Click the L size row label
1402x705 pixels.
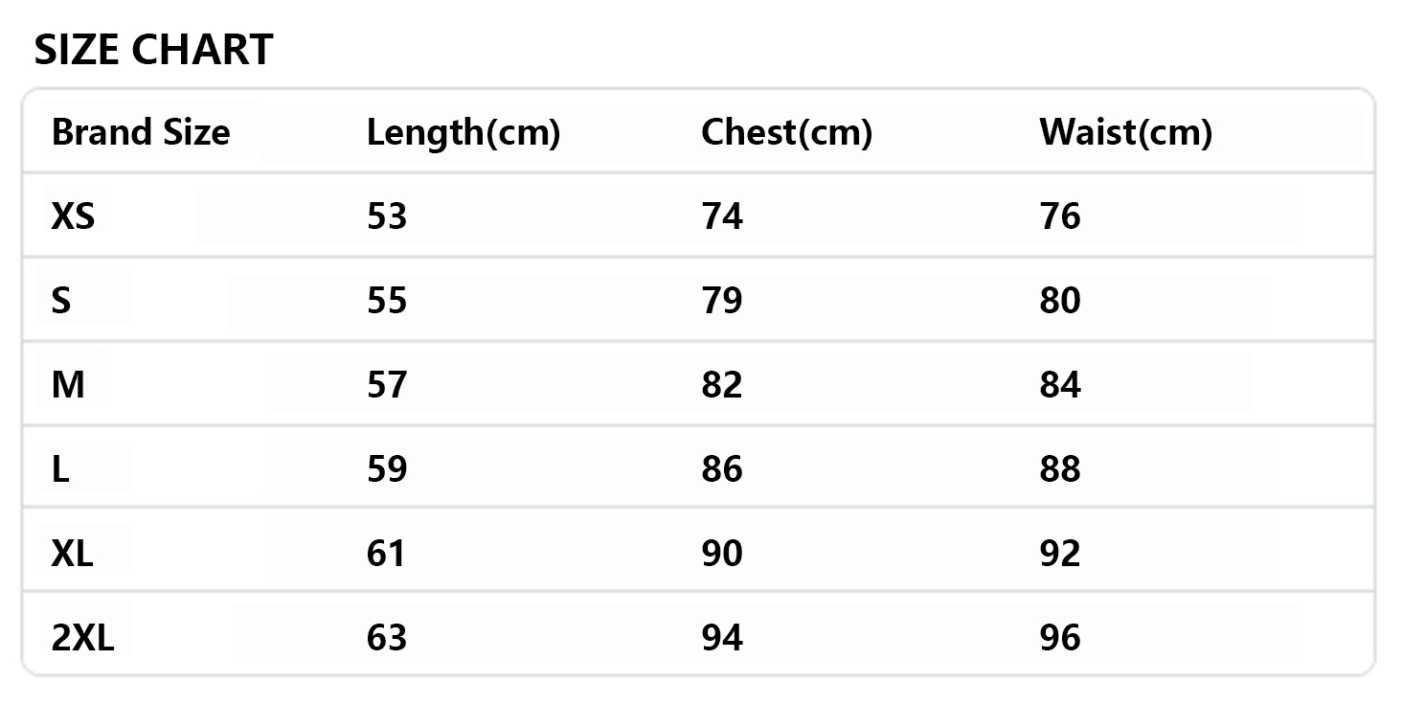(x=60, y=469)
